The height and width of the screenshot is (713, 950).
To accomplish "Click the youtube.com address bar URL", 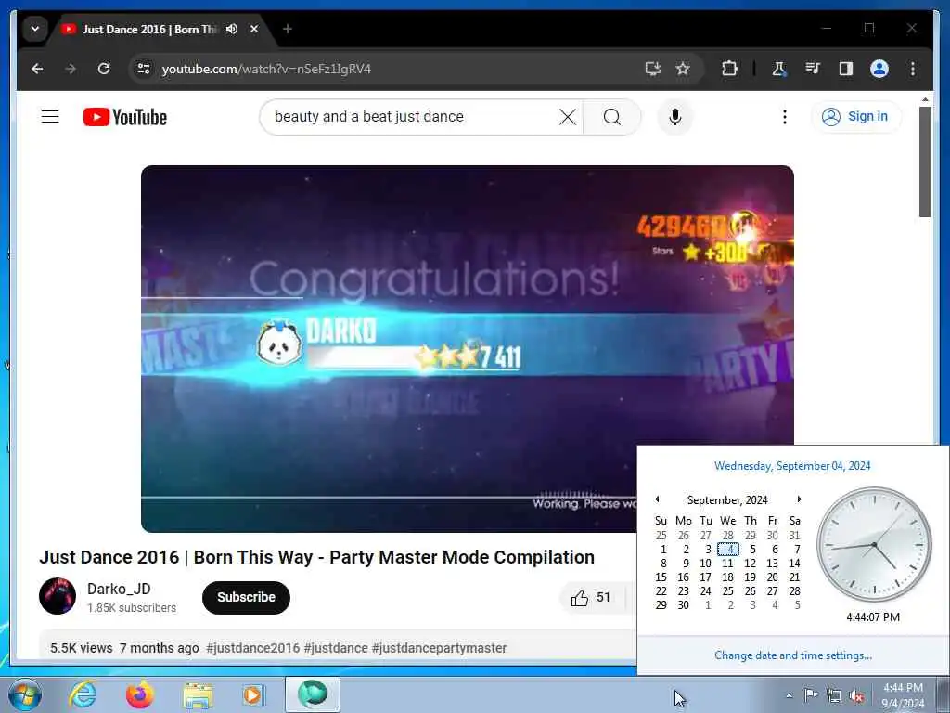I will click(266, 69).
